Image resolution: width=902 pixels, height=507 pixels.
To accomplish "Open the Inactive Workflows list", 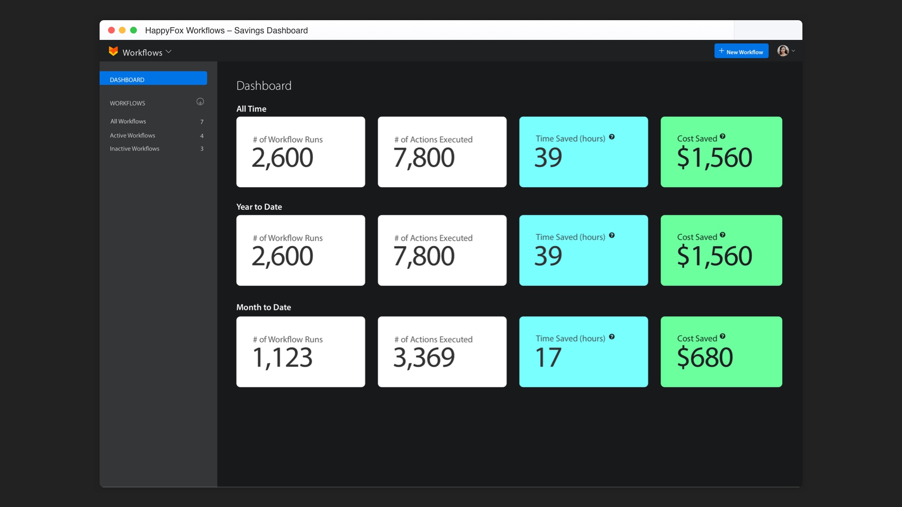I will (x=135, y=148).
